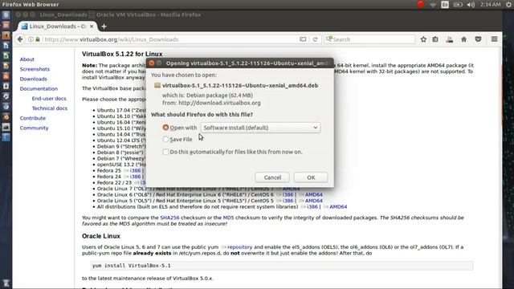Open Downloads sidebar link
This screenshot has height=289, width=514.
[34, 79]
